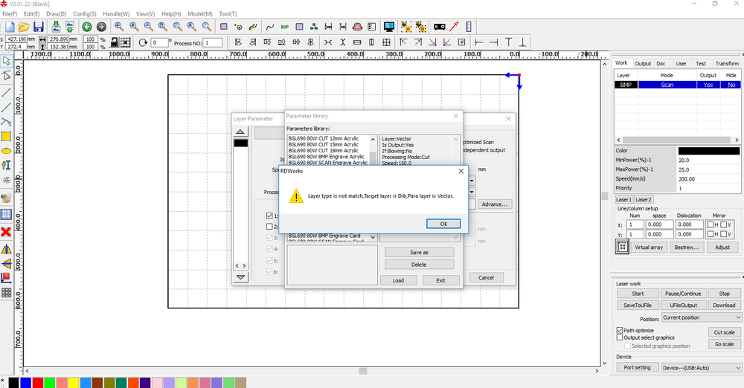Select the rectangle drawing tool
Image resolution: width=744 pixels, height=388 pixels.
pyautogui.click(x=6, y=137)
